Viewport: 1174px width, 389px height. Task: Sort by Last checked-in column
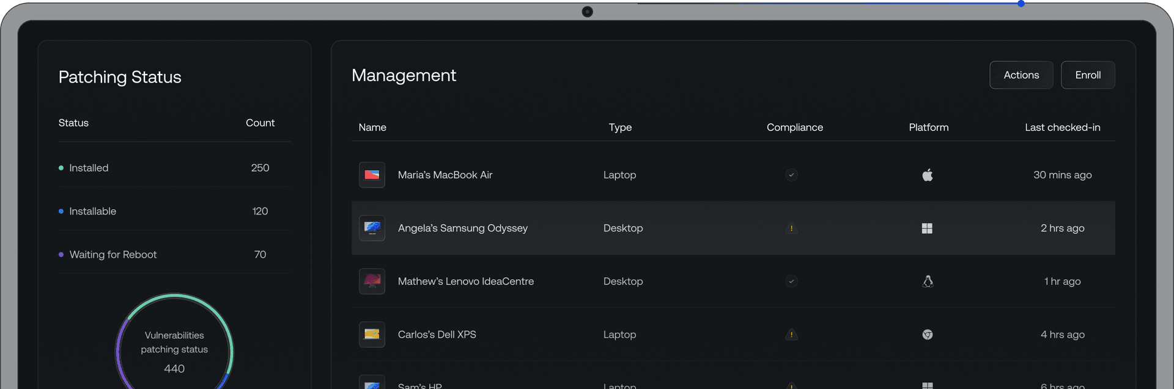click(x=1062, y=128)
